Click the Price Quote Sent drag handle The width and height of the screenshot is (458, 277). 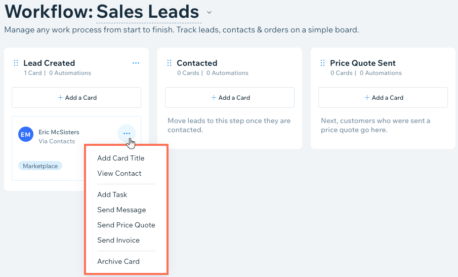323,63
